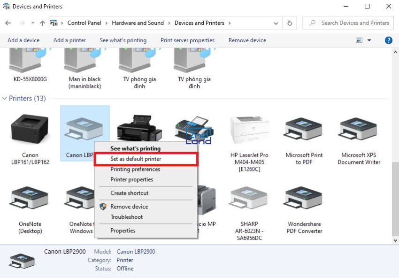Expand the chevron after Hardware and Sound

point(169,23)
